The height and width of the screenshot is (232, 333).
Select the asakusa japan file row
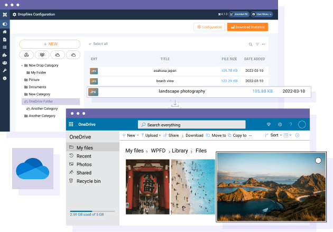coord(179,71)
